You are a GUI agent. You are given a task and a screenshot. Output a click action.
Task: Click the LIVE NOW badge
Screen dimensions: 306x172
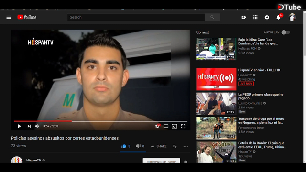pyautogui.click(x=246, y=84)
